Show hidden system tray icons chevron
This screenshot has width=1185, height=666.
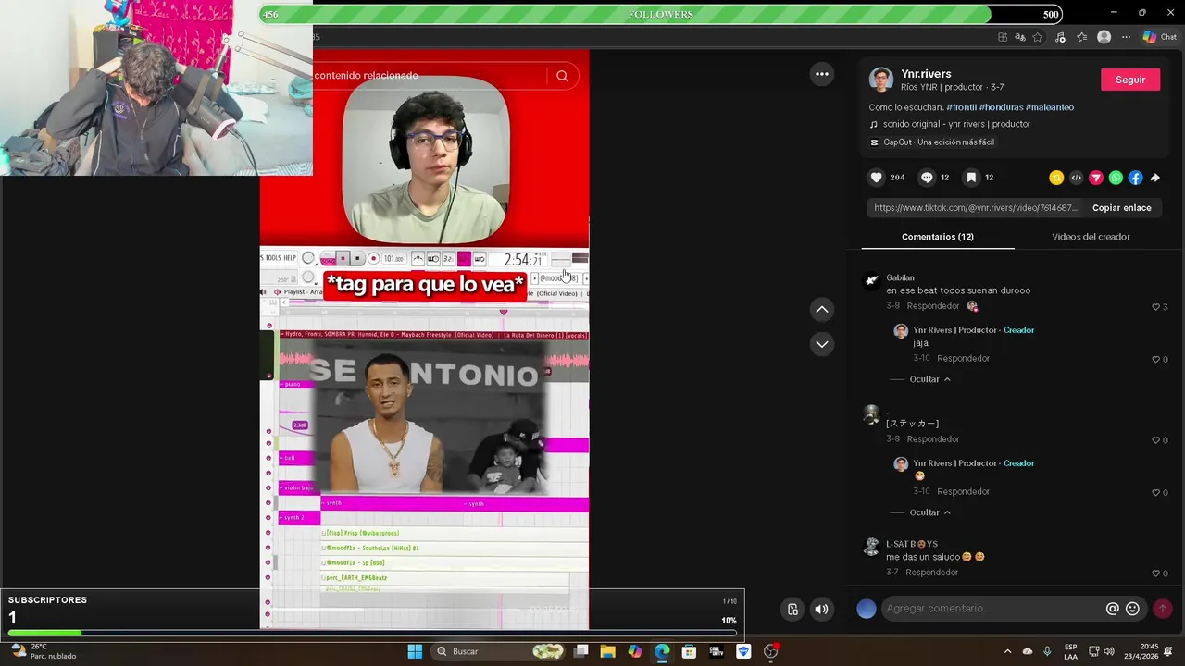(1007, 651)
